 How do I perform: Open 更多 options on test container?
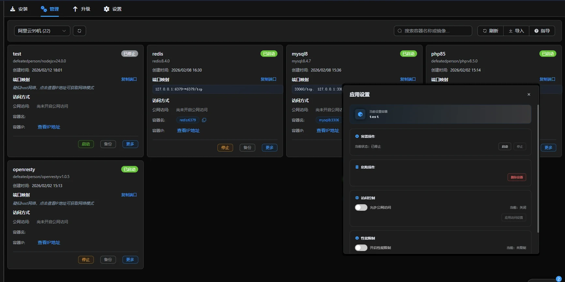click(x=130, y=144)
